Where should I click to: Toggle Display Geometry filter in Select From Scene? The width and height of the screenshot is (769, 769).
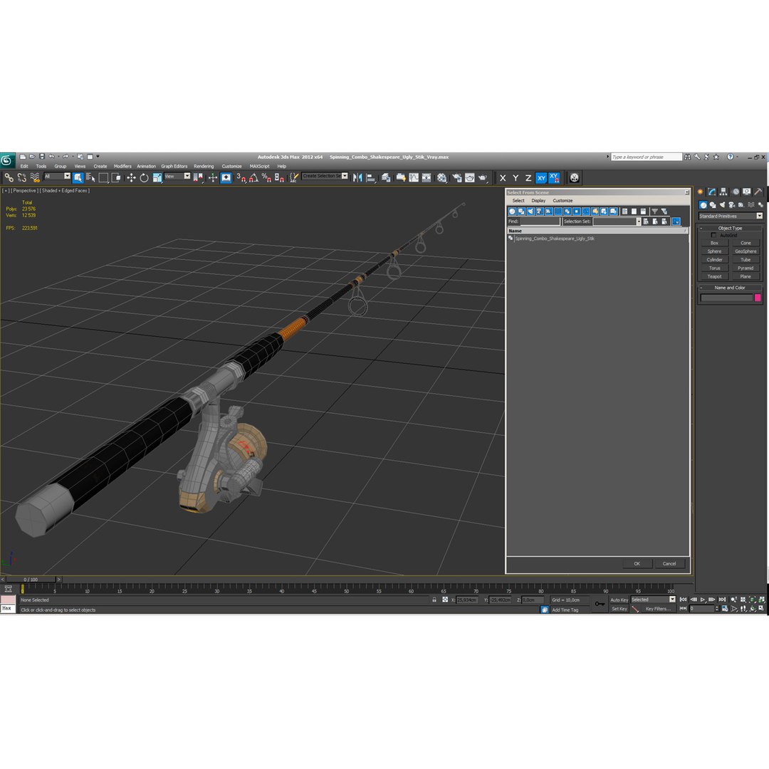point(512,211)
